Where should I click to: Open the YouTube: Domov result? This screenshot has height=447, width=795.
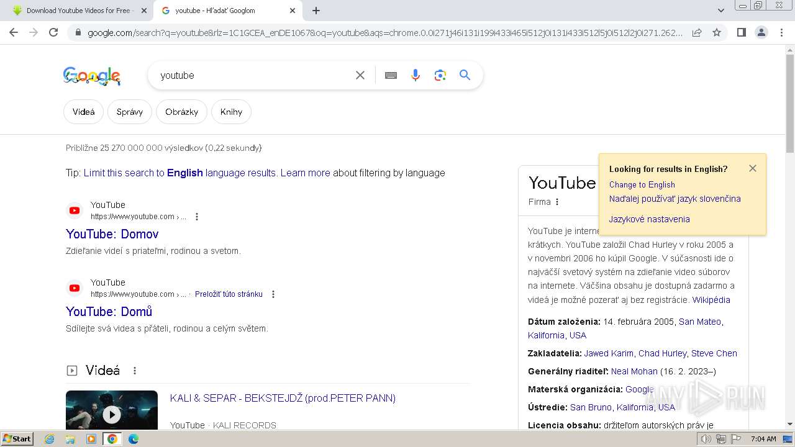(x=112, y=234)
